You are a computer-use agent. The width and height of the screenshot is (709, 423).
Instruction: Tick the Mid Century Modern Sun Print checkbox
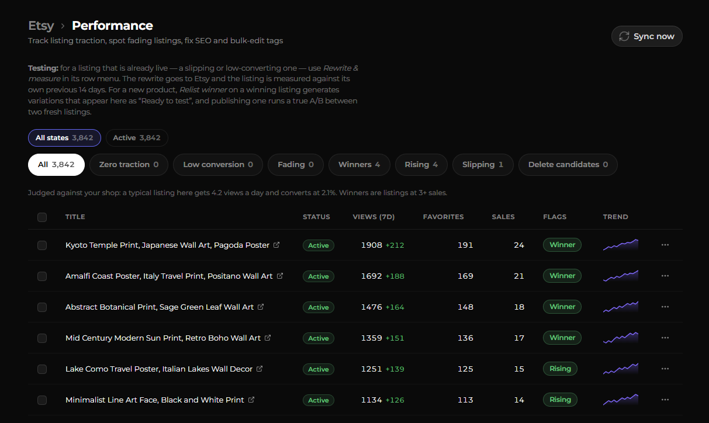pyautogui.click(x=42, y=338)
